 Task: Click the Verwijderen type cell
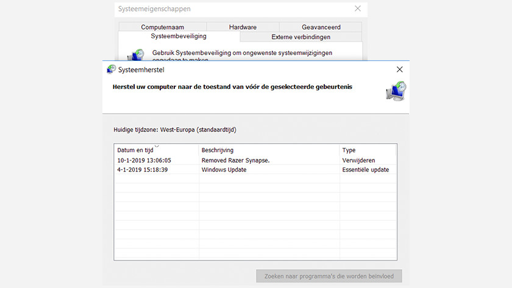[359, 161]
